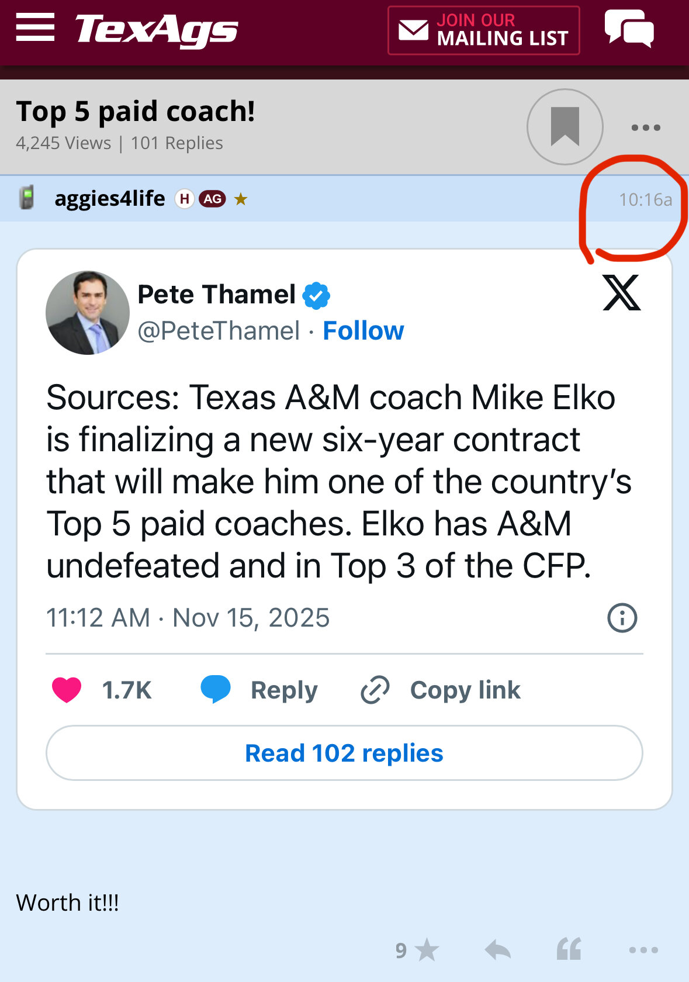Click the 10:16a post timestamp
This screenshot has height=982, width=689.
pos(645,200)
